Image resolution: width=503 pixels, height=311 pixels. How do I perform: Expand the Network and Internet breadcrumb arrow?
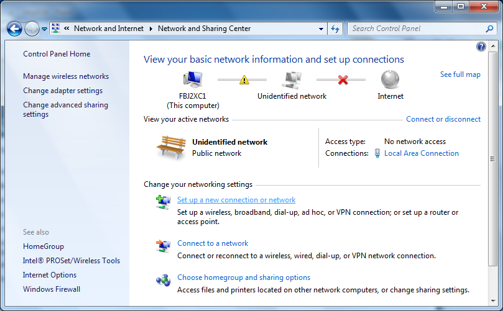click(150, 29)
